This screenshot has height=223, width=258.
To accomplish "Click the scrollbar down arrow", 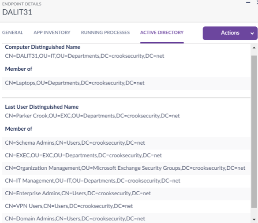I will point(254,219).
